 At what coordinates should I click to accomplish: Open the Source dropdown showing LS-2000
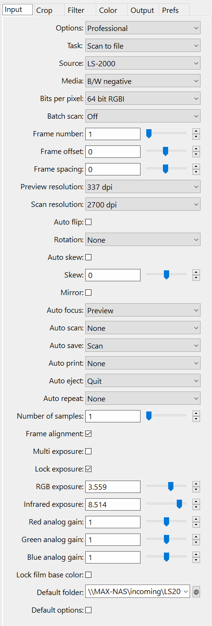[x=143, y=63]
